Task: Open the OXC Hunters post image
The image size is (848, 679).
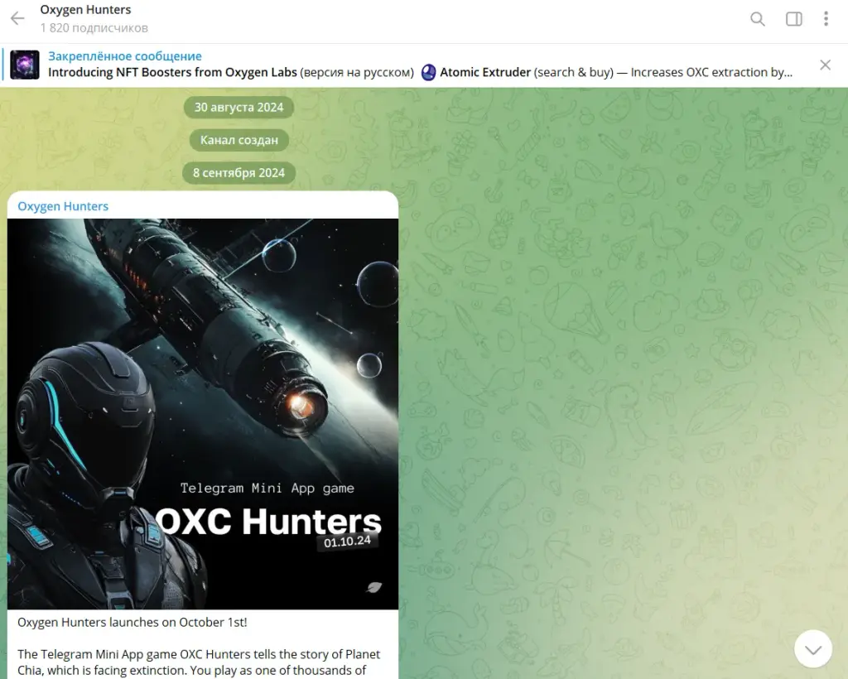Action: pos(203,414)
